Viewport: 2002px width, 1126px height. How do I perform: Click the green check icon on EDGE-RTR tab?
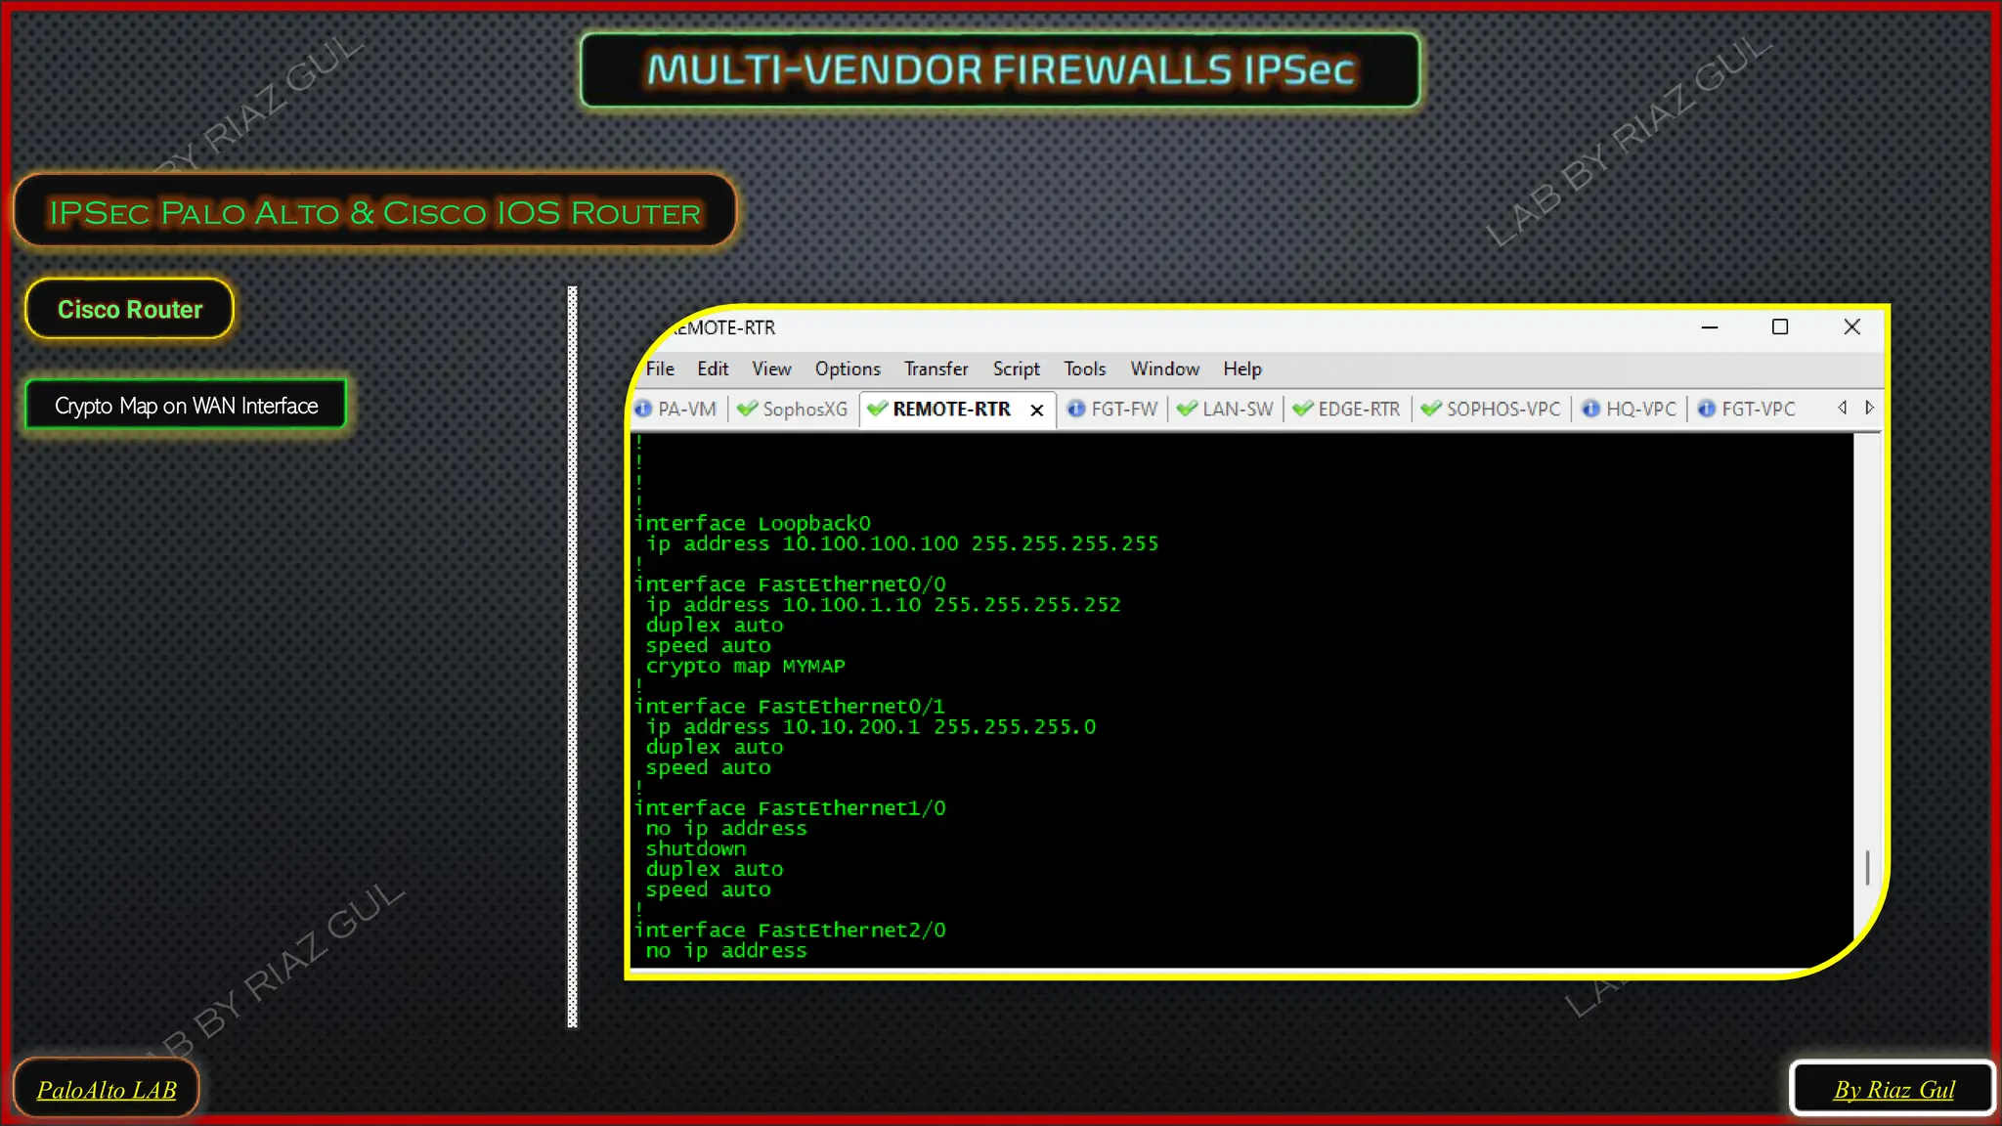tap(1302, 409)
